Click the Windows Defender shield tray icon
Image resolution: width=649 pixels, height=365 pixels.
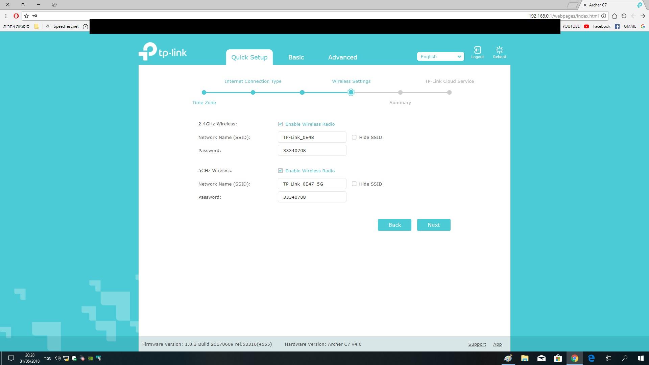74,358
